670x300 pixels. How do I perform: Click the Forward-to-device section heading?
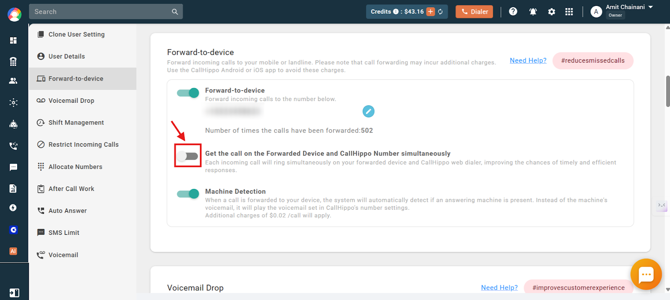pos(201,52)
